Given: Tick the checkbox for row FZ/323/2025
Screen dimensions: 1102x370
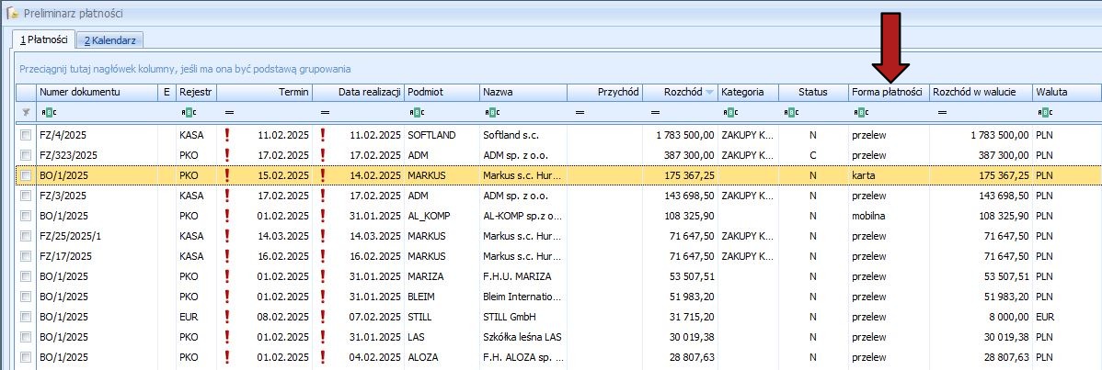Looking at the screenshot, I should tap(26, 155).
